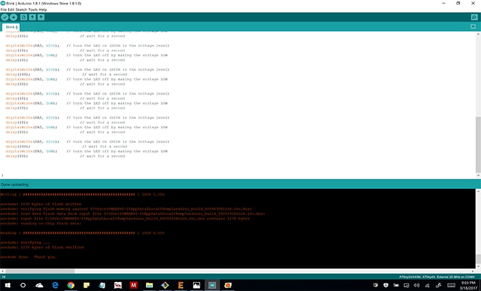Image resolution: width=481 pixels, height=291 pixels.
Task: Launch Microsoft Edge from the taskbar
Action: 55,285
